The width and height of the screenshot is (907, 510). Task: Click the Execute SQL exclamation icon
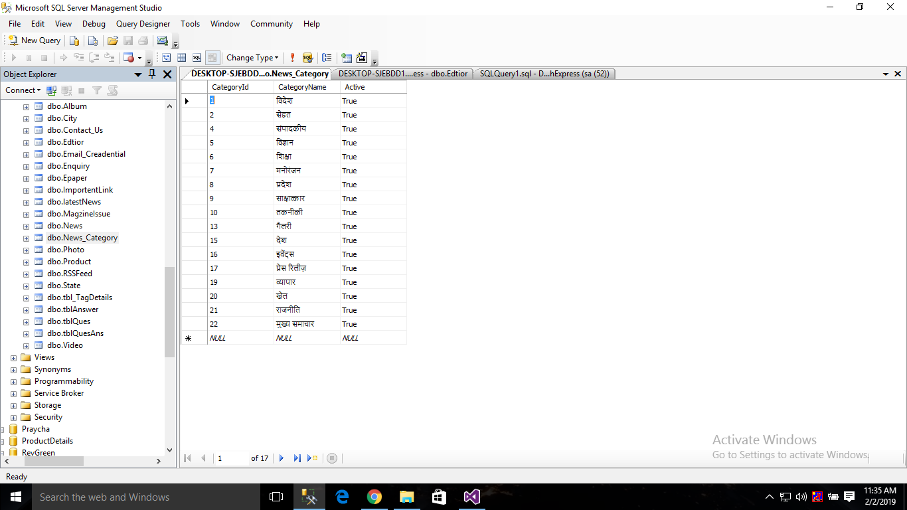click(292, 58)
